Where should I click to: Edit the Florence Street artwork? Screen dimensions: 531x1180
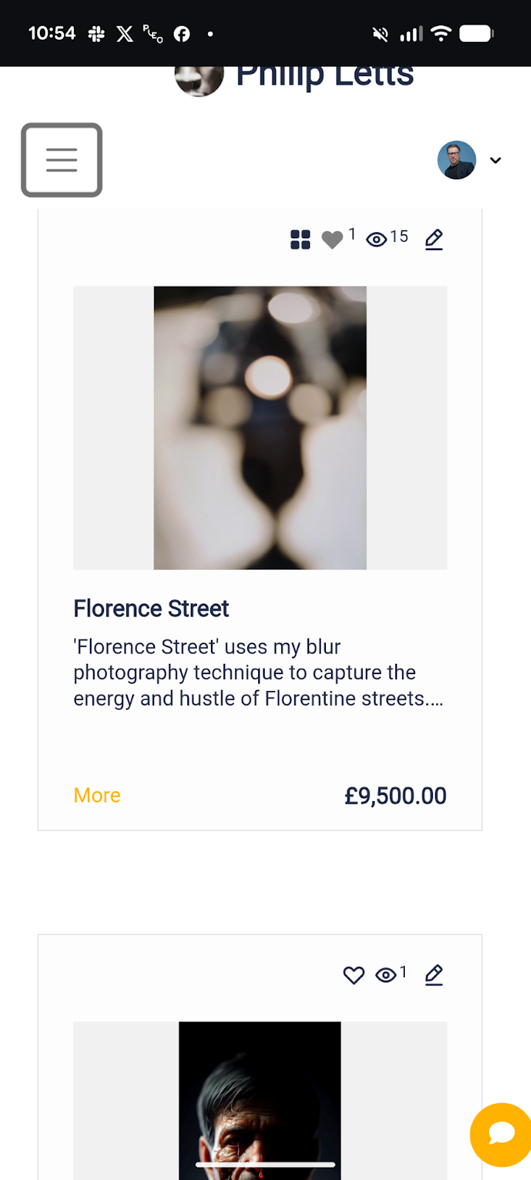pyautogui.click(x=434, y=240)
